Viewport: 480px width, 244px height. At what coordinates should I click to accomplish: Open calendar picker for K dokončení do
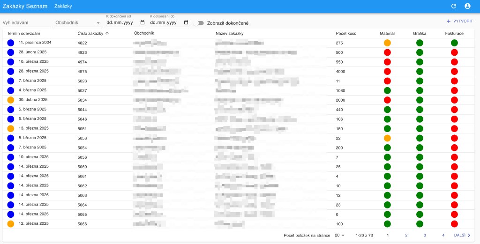pyautogui.click(x=186, y=22)
